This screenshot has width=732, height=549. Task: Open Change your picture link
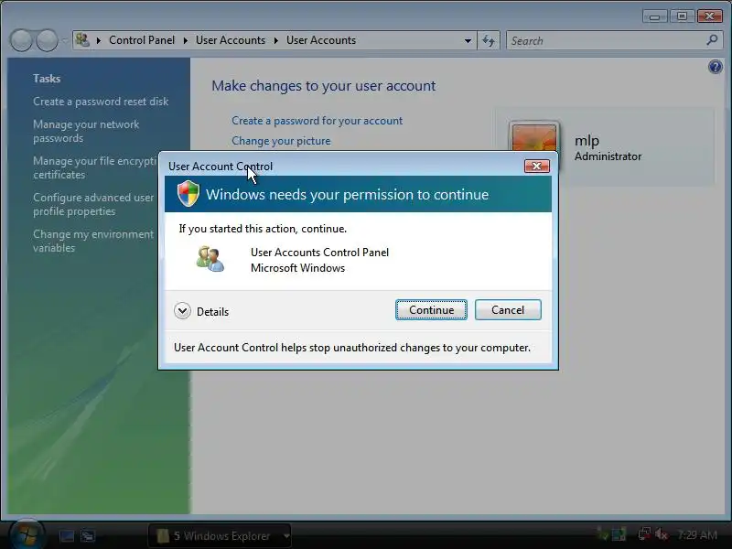281,141
